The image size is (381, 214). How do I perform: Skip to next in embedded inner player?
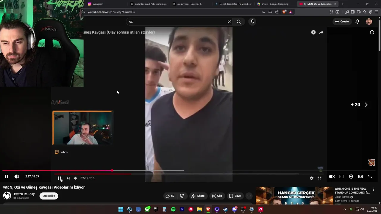pyautogui.click(x=68, y=178)
